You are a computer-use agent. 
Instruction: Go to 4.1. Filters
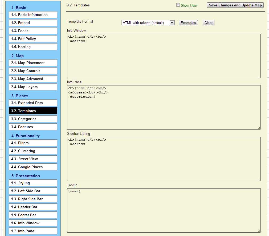(x=33, y=143)
